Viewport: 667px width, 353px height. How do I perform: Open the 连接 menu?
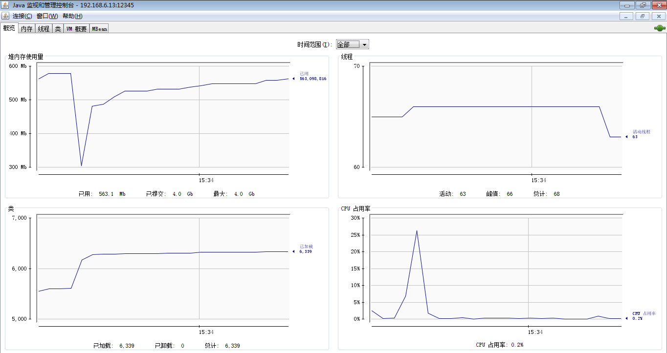click(x=22, y=16)
